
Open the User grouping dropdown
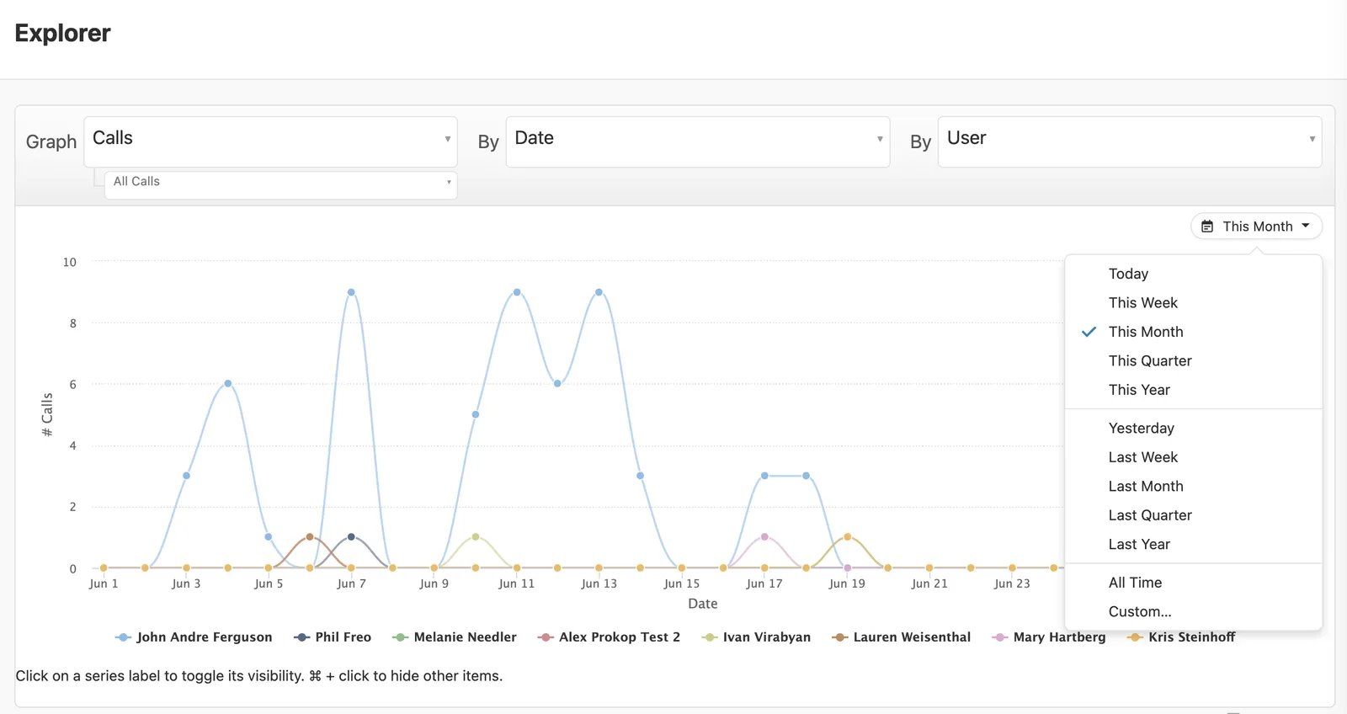click(x=1130, y=141)
